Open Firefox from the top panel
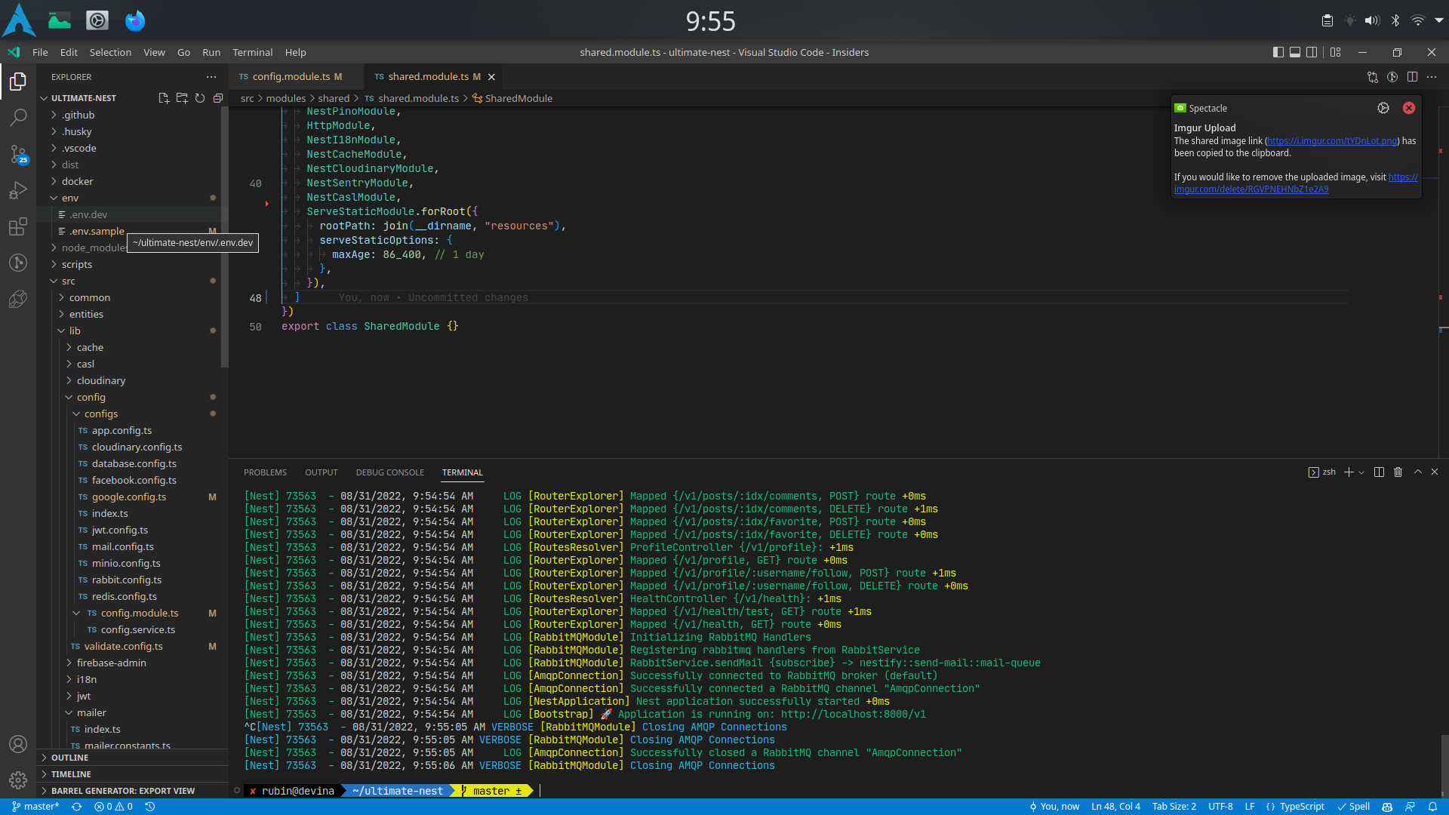 pyautogui.click(x=135, y=20)
